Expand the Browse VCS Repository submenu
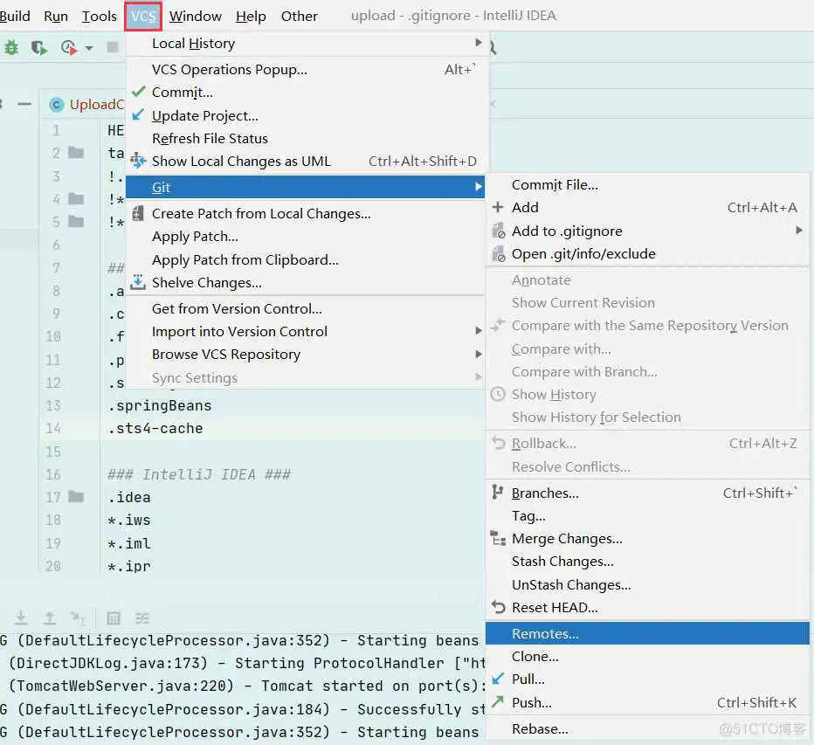This screenshot has height=745, width=814. (x=478, y=354)
